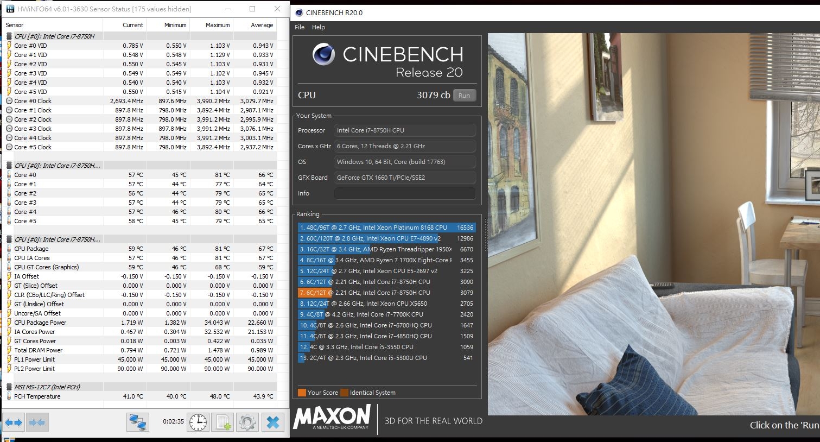Click the Your Score orange swatch
Screen dimensions: 820x442
click(302, 393)
